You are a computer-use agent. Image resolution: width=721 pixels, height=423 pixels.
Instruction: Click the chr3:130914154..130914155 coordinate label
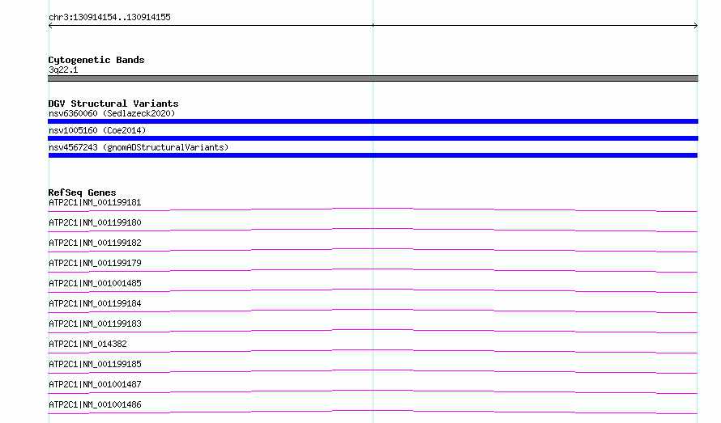click(109, 17)
